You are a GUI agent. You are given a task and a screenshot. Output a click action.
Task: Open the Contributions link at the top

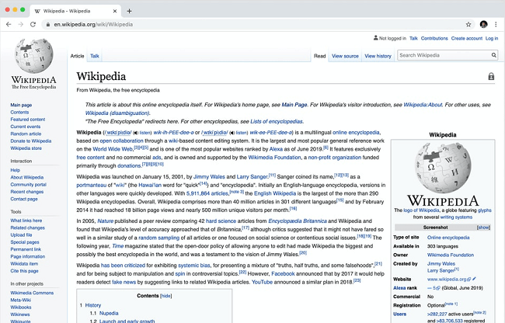tap(434, 38)
